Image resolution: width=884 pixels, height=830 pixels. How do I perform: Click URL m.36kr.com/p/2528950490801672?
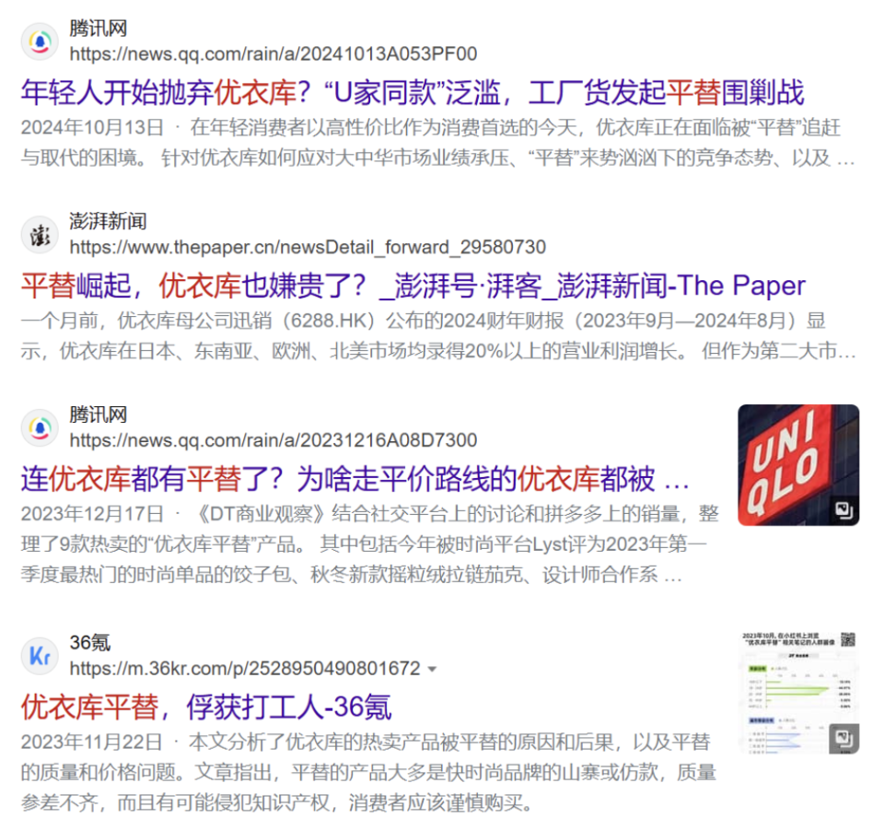(x=245, y=669)
